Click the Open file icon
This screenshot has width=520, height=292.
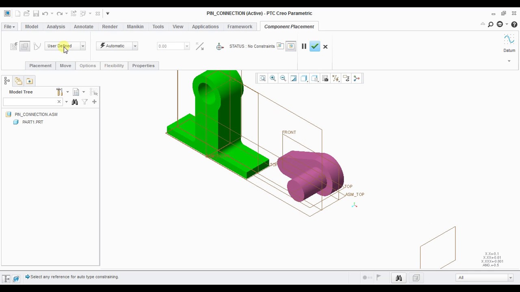tap(26, 13)
